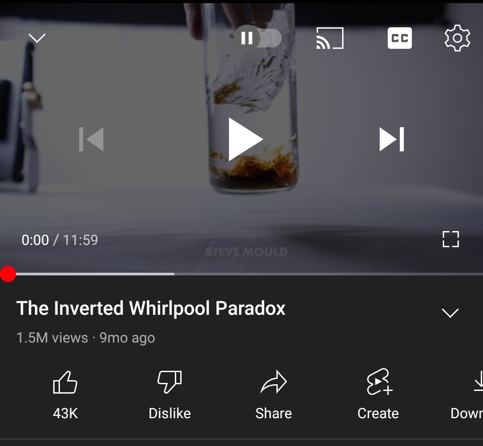Click the red progress bar scrubber

coord(8,274)
